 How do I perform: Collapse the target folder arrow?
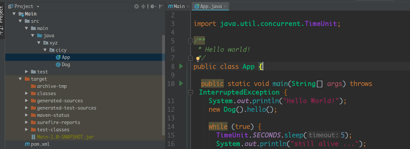[20, 79]
